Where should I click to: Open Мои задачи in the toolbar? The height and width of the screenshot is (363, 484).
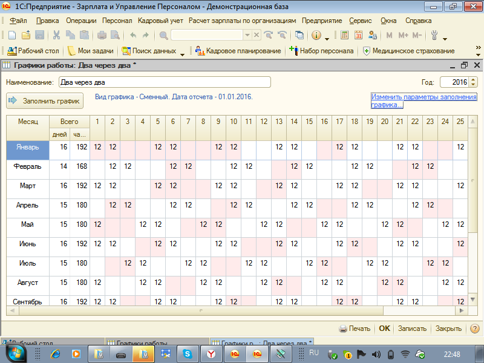click(x=91, y=51)
